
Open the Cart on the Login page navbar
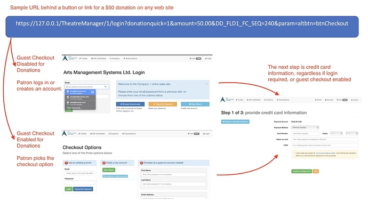point(195,59)
